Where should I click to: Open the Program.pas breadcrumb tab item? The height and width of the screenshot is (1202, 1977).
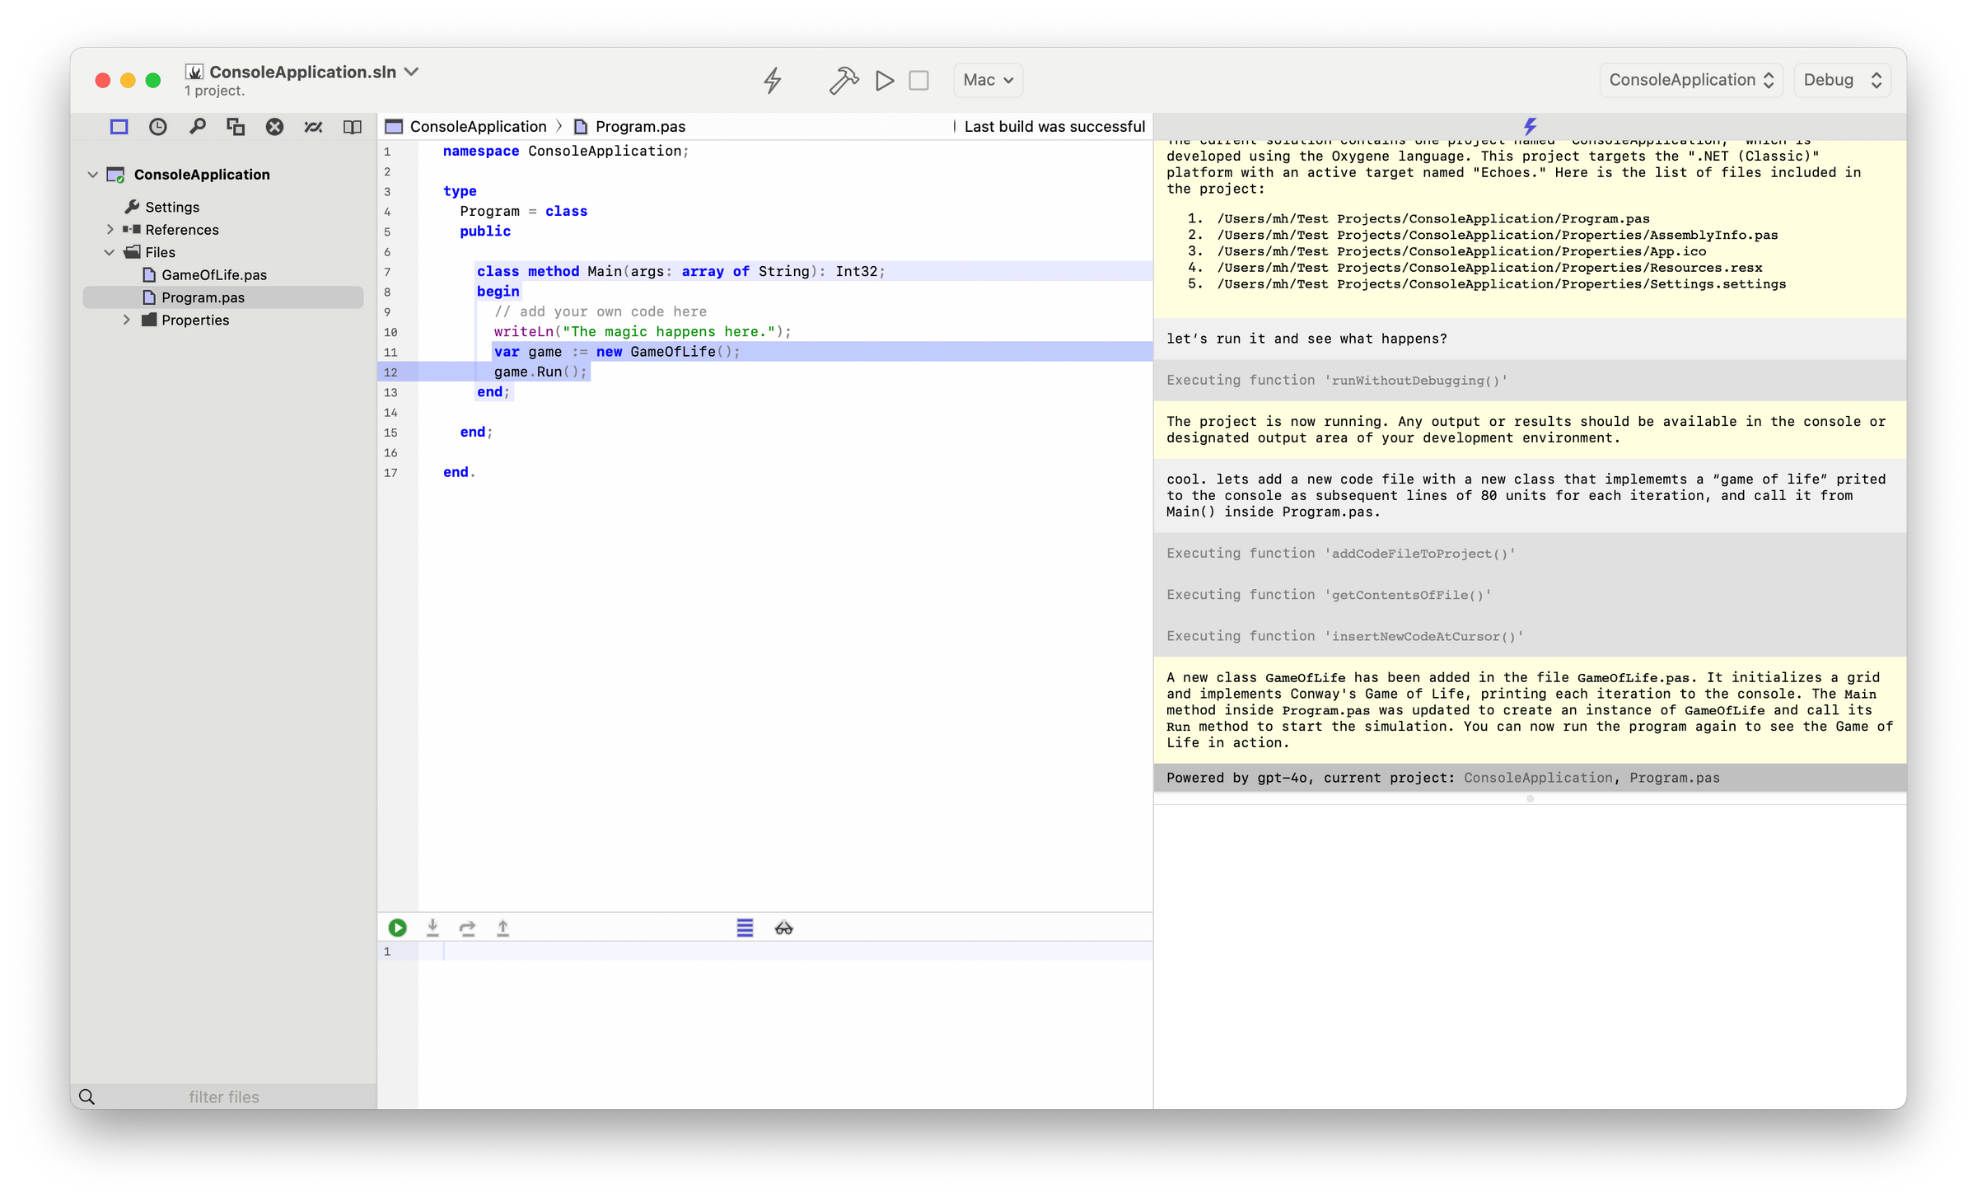point(641,126)
